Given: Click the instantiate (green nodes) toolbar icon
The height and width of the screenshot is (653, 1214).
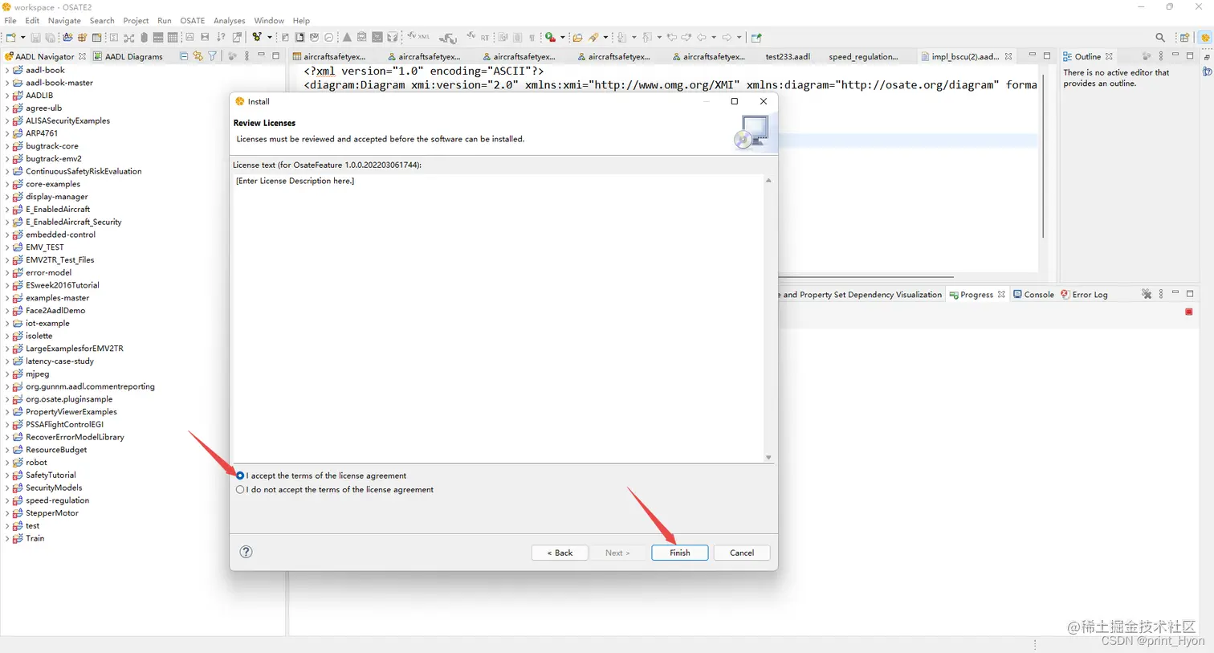Looking at the screenshot, I should [257, 37].
